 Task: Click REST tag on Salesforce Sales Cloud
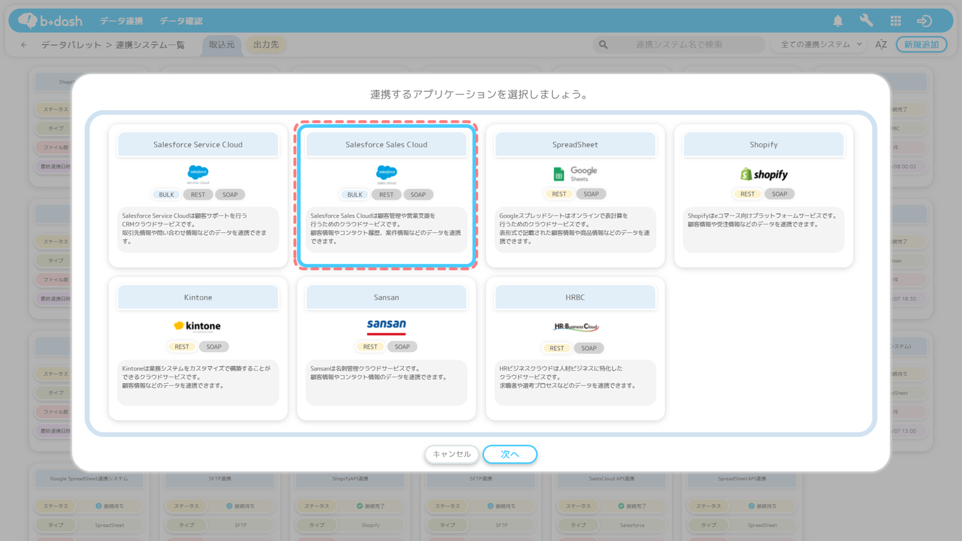(386, 195)
